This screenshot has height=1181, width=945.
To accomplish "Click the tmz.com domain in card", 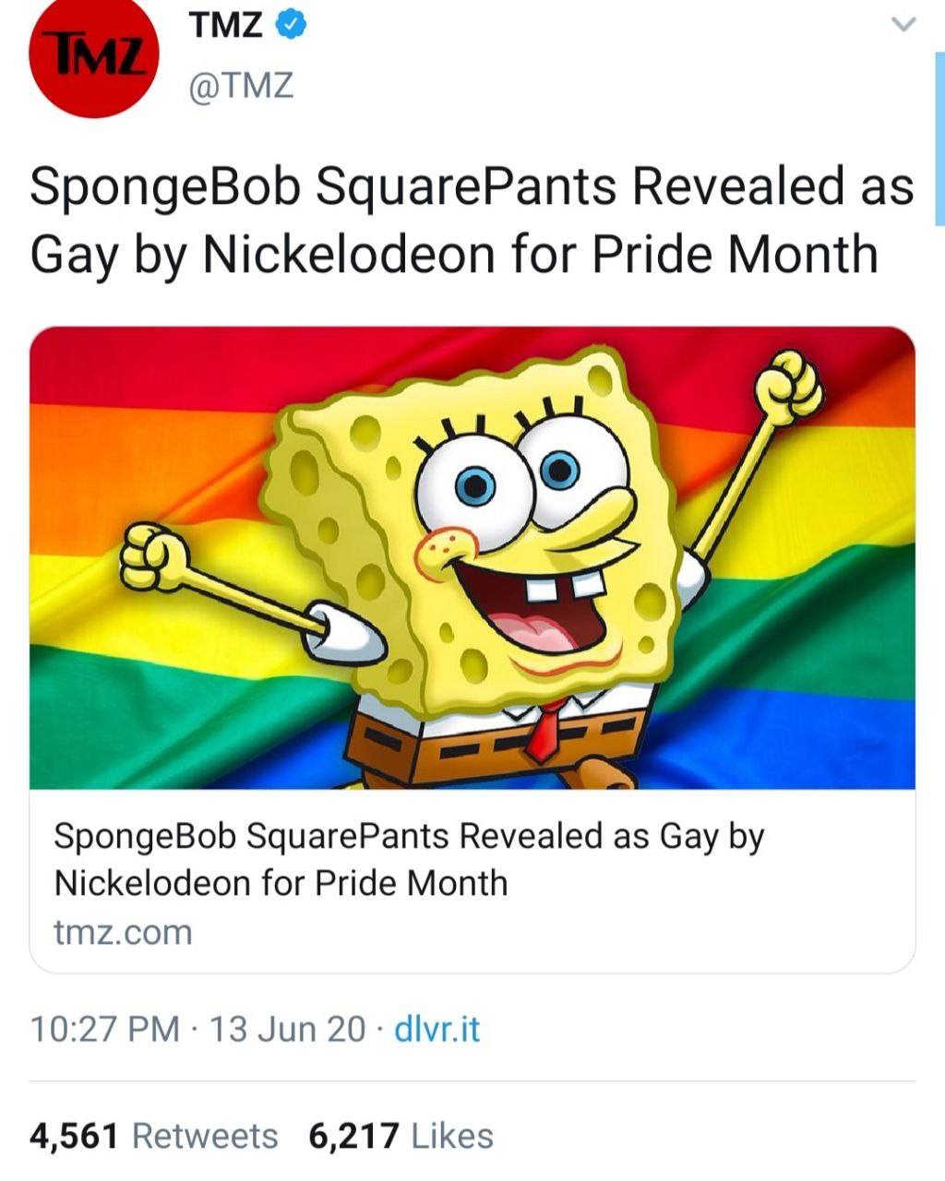I will pyautogui.click(x=123, y=932).
